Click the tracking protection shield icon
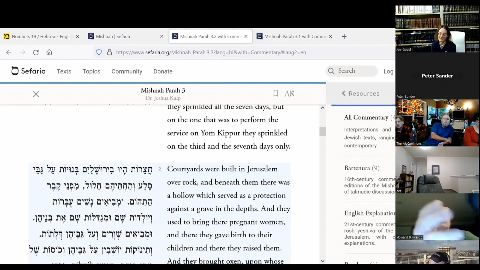 99,52
